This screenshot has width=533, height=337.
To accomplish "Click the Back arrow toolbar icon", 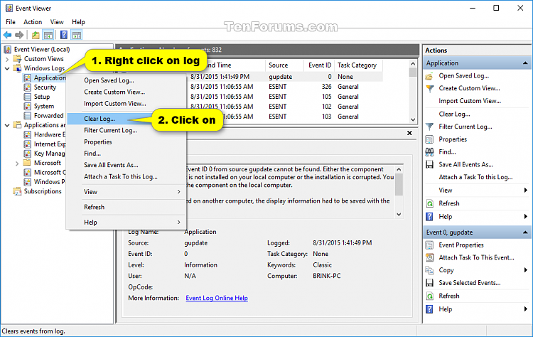I will pyautogui.click(x=7, y=35).
